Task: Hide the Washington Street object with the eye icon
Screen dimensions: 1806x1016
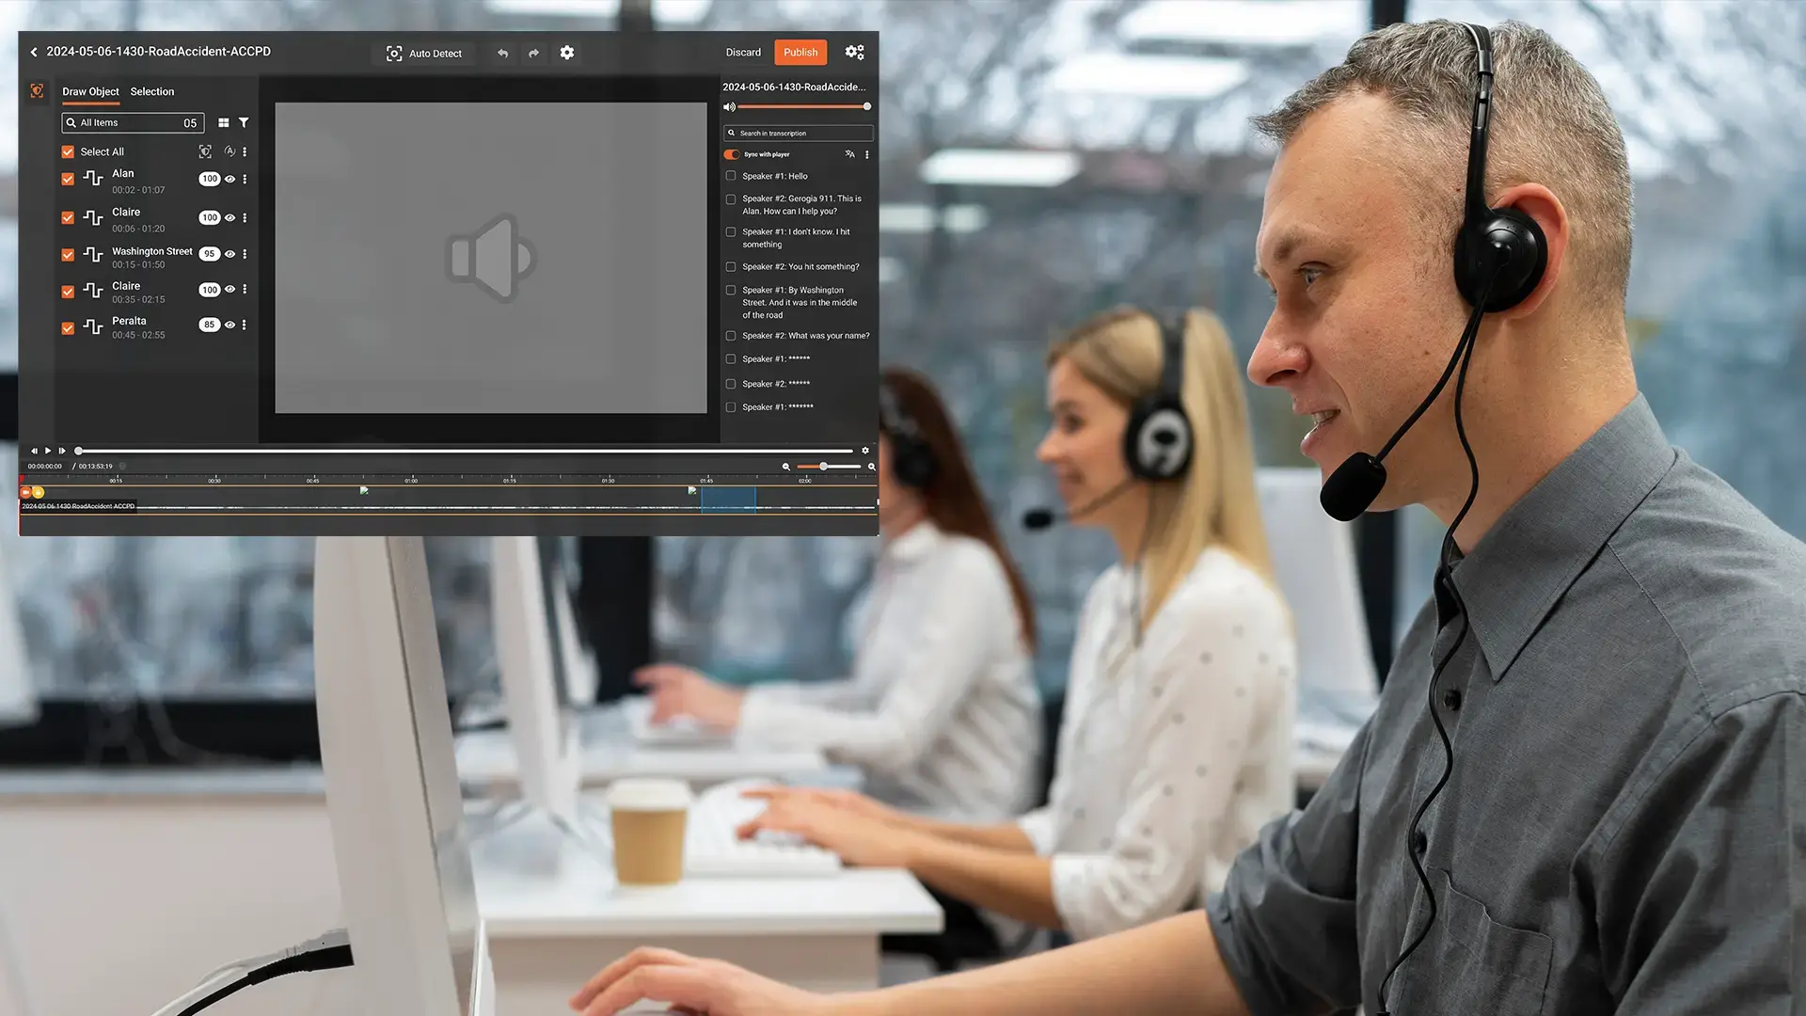Action: tap(230, 254)
